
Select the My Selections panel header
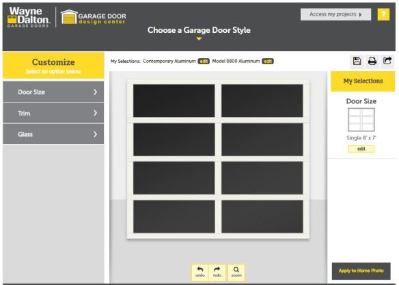pos(363,81)
